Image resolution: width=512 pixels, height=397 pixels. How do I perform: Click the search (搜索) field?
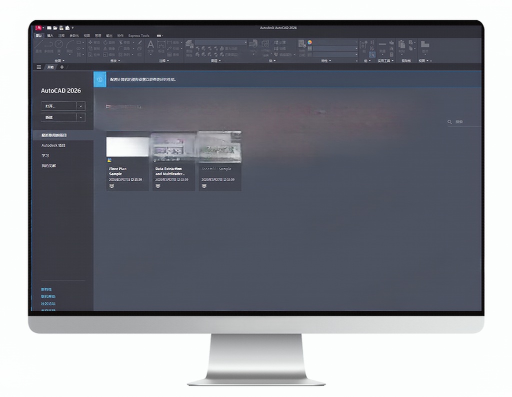click(464, 122)
